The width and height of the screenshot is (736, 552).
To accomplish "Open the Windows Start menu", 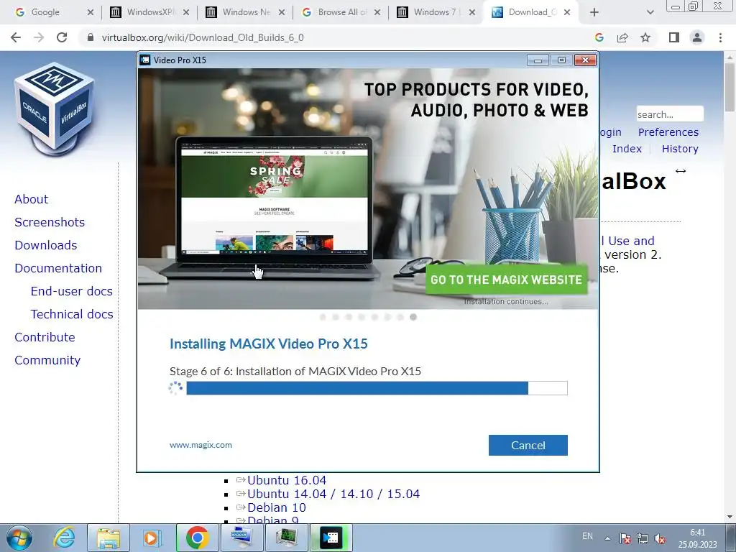I will [x=19, y=538].
